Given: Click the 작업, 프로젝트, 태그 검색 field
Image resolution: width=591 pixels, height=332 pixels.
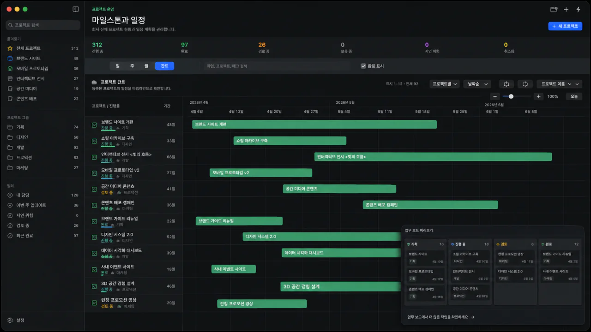Looking at the screenshot, I should click(x=277, y=66).
